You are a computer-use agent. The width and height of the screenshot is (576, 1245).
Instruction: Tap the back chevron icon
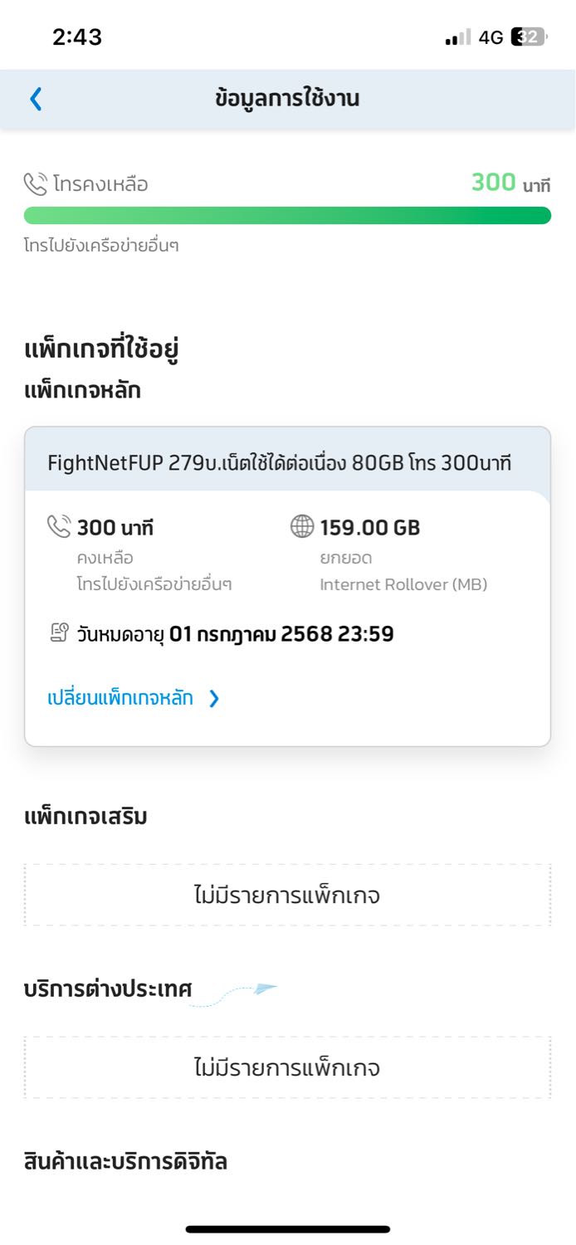[35, 99]
